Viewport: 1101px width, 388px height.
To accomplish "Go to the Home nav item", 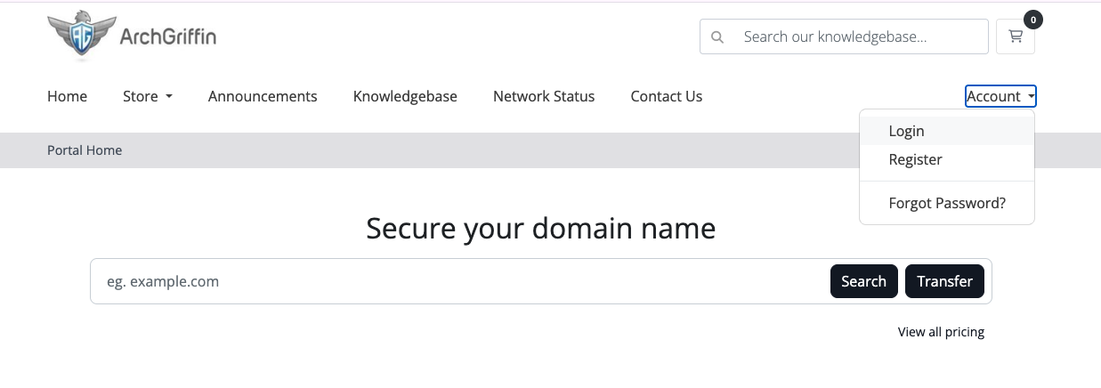I will pos(67,96).
